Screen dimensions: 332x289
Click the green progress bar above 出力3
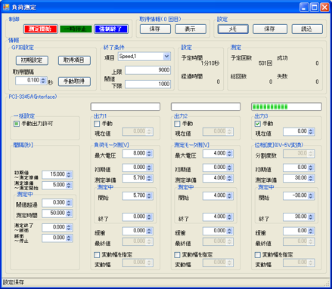click(x=287, y=106)
